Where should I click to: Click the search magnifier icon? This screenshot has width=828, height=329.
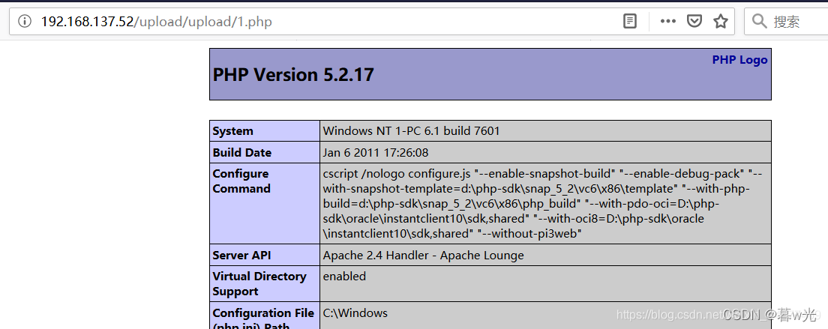point(759,21)
